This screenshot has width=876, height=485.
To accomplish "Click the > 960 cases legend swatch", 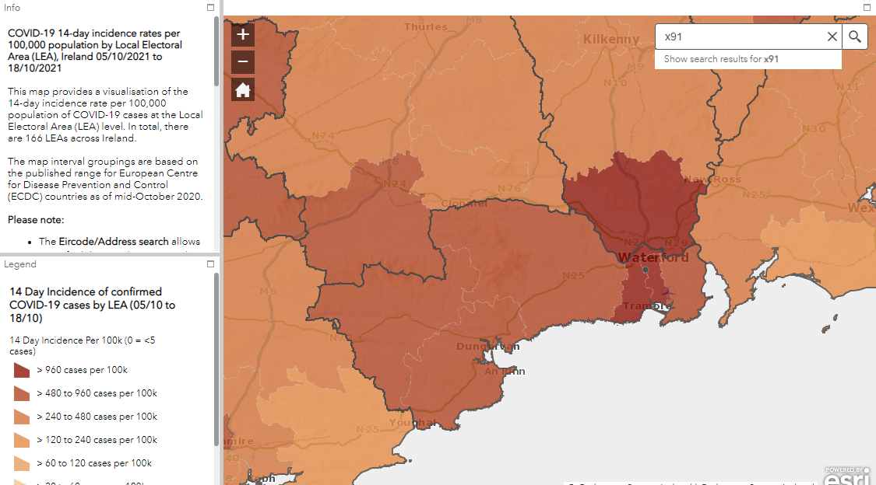I will (22, 370).
